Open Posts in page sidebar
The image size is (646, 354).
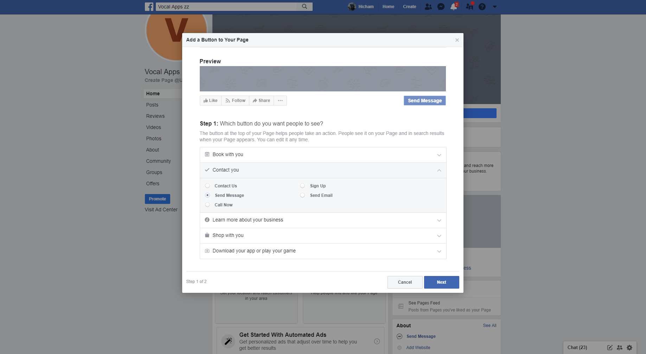152,105
